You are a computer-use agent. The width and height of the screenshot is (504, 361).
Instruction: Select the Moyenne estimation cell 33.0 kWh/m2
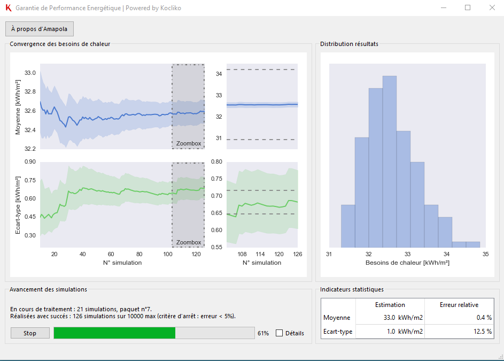(x=390, y=318)
